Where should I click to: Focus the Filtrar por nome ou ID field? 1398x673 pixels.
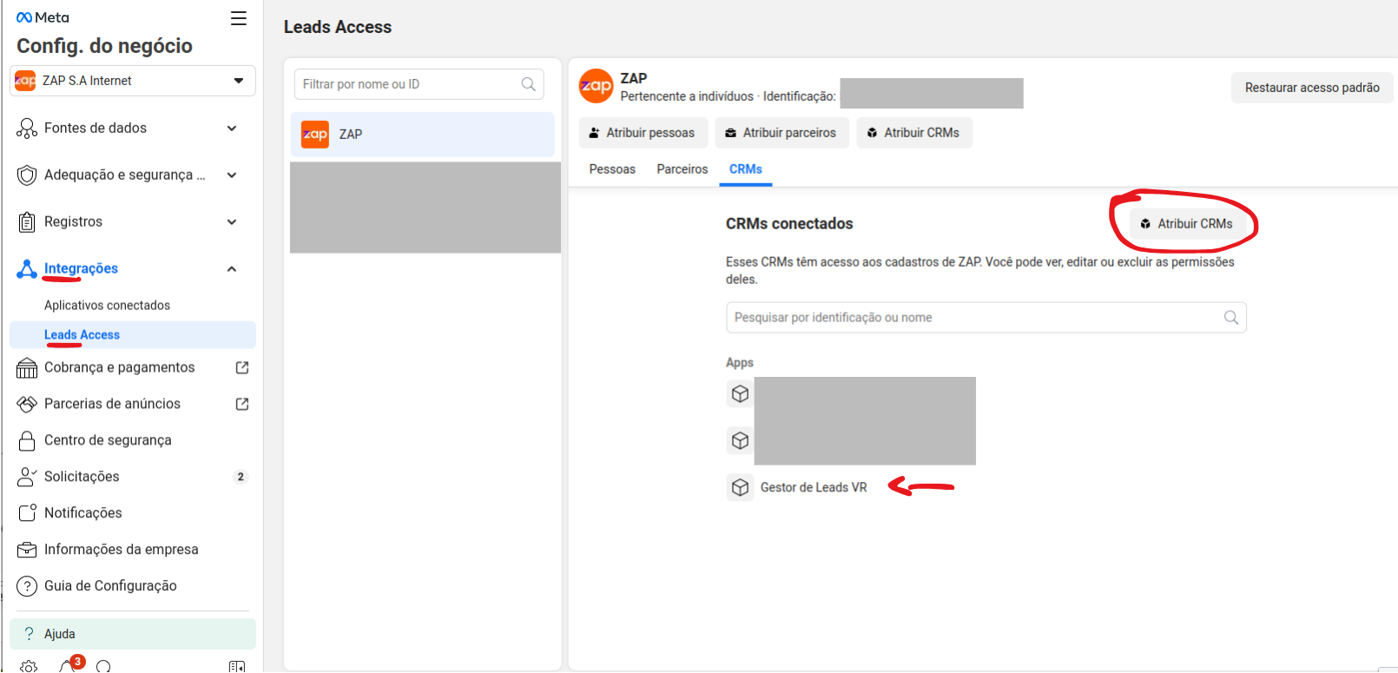coord(419,85)
